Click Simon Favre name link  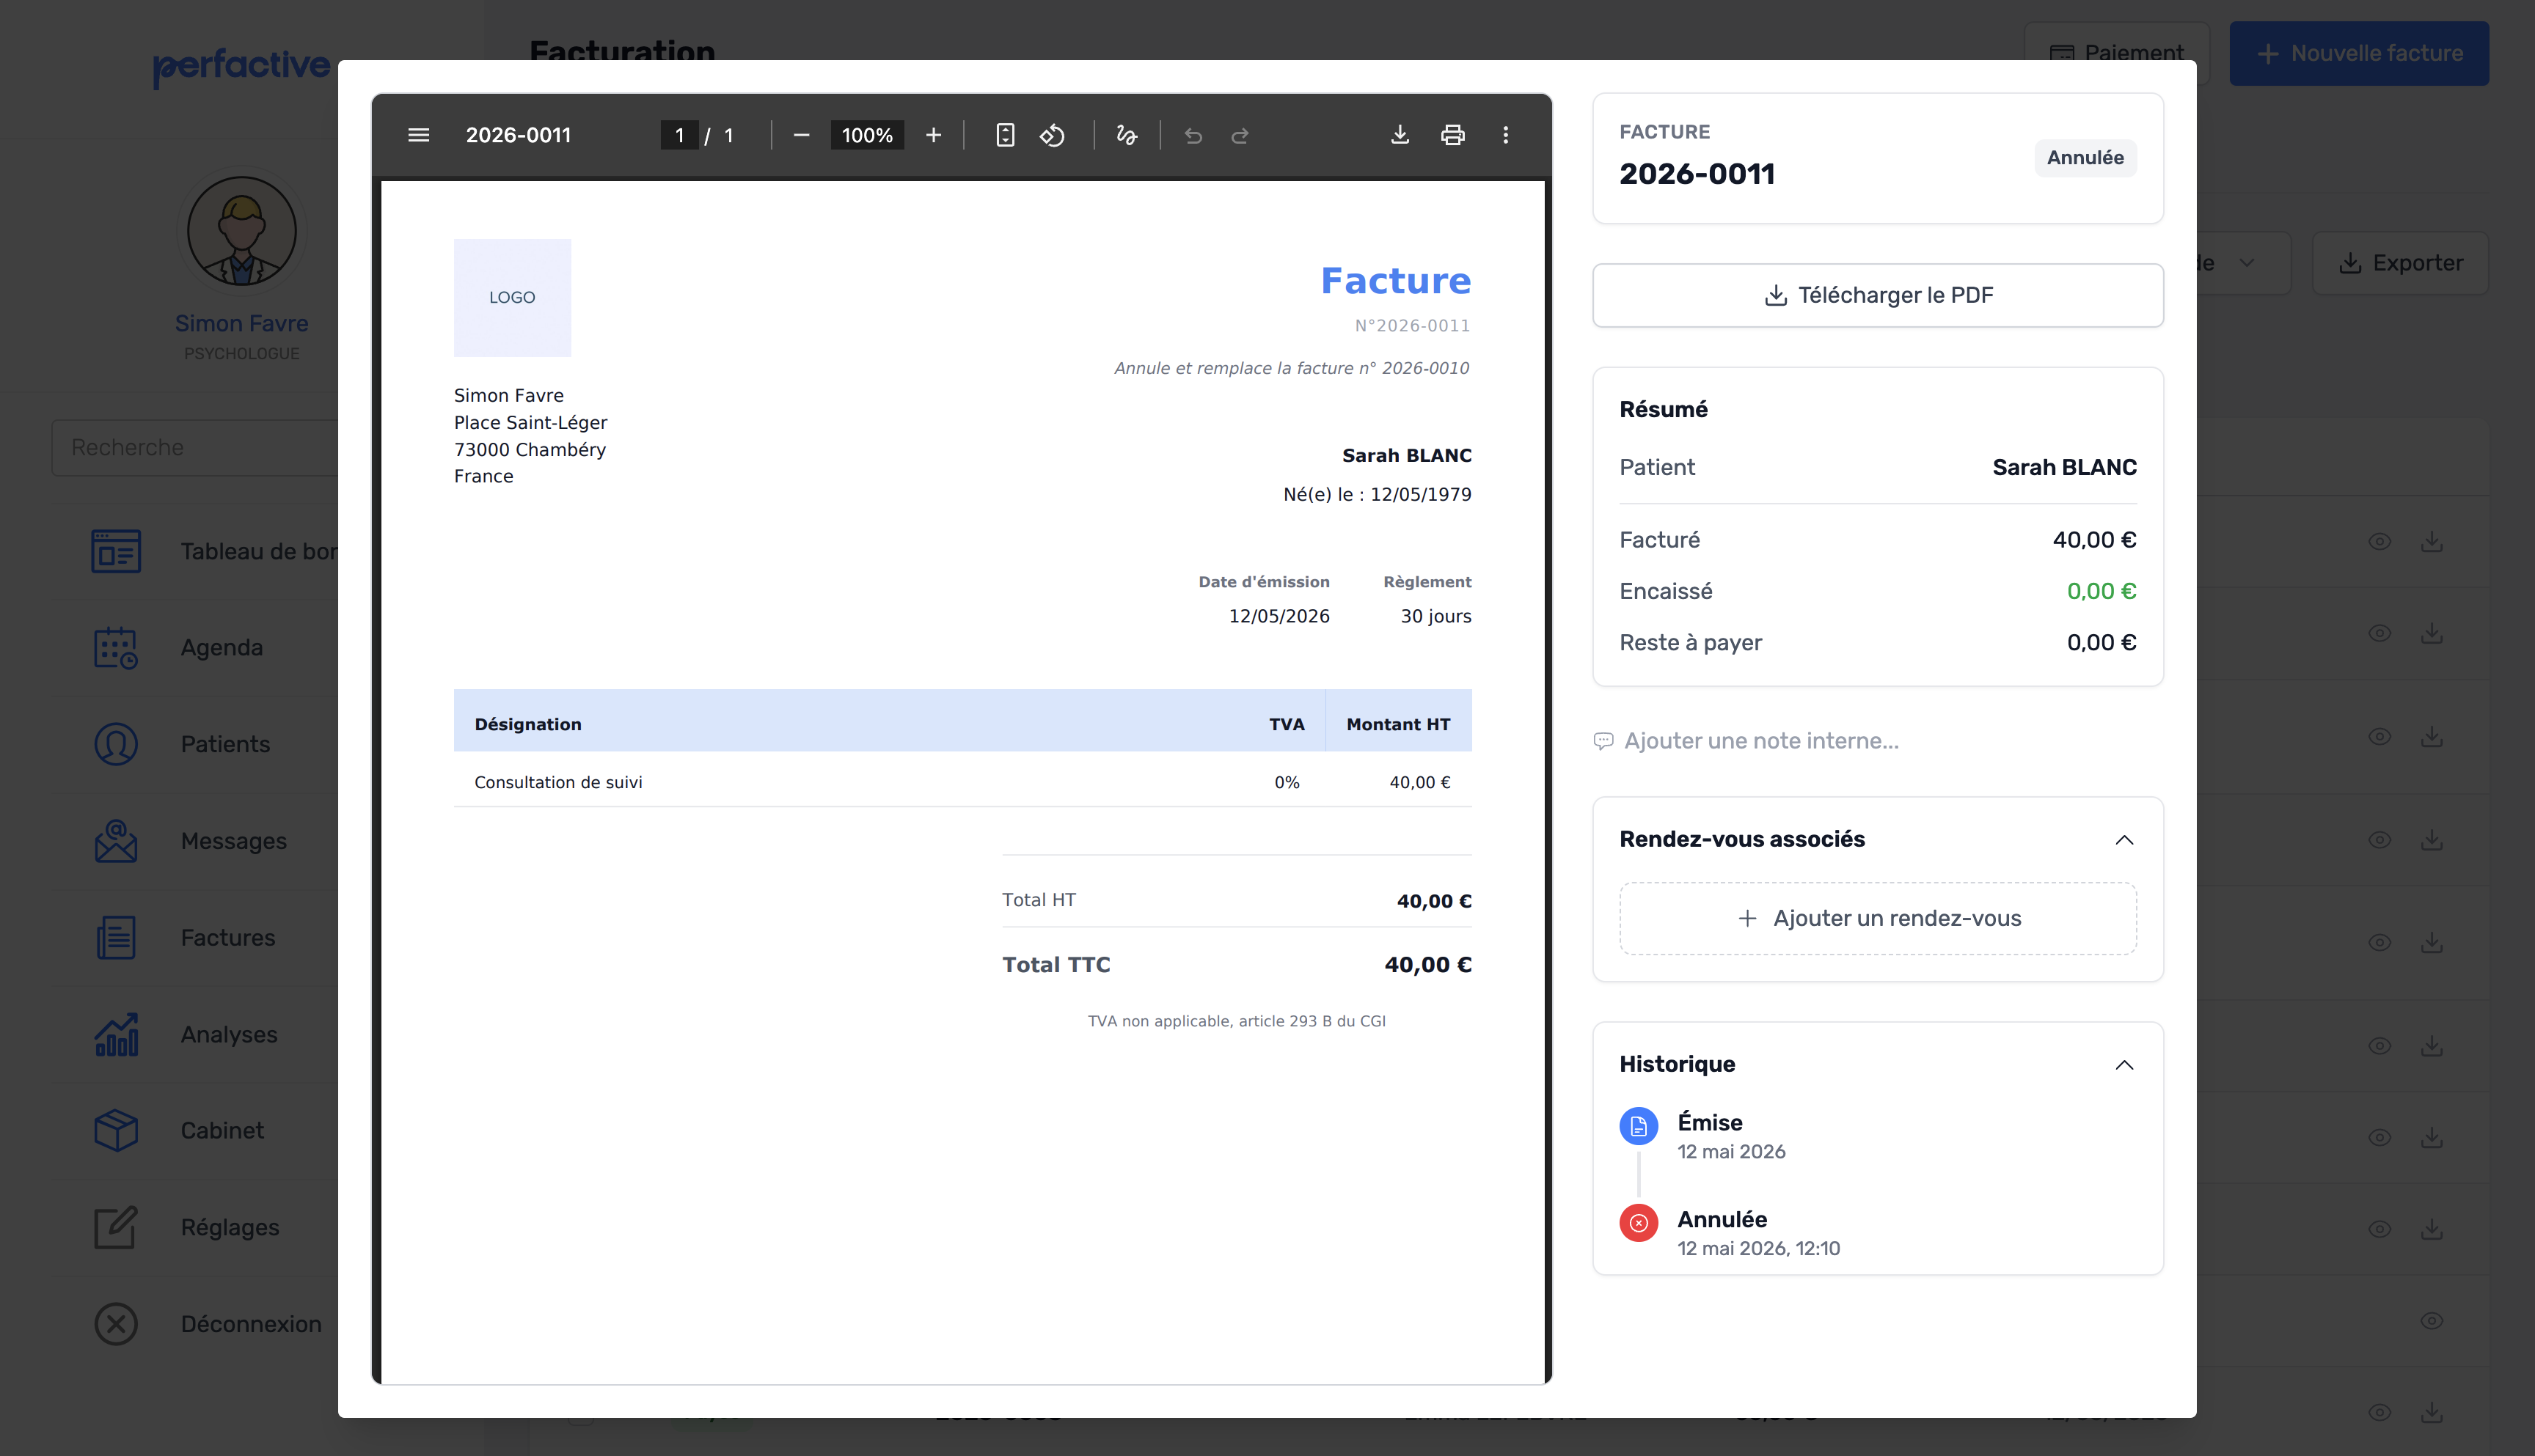click(241, 324)
